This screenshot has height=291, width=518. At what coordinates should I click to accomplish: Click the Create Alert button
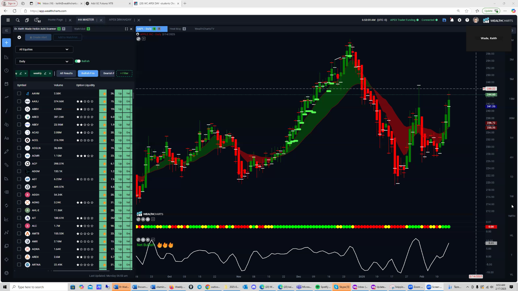pyautogui.click(x=38, y=37)
